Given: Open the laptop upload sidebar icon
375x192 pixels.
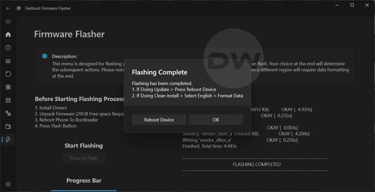Looking at the screenshot, I should (8, 61).
